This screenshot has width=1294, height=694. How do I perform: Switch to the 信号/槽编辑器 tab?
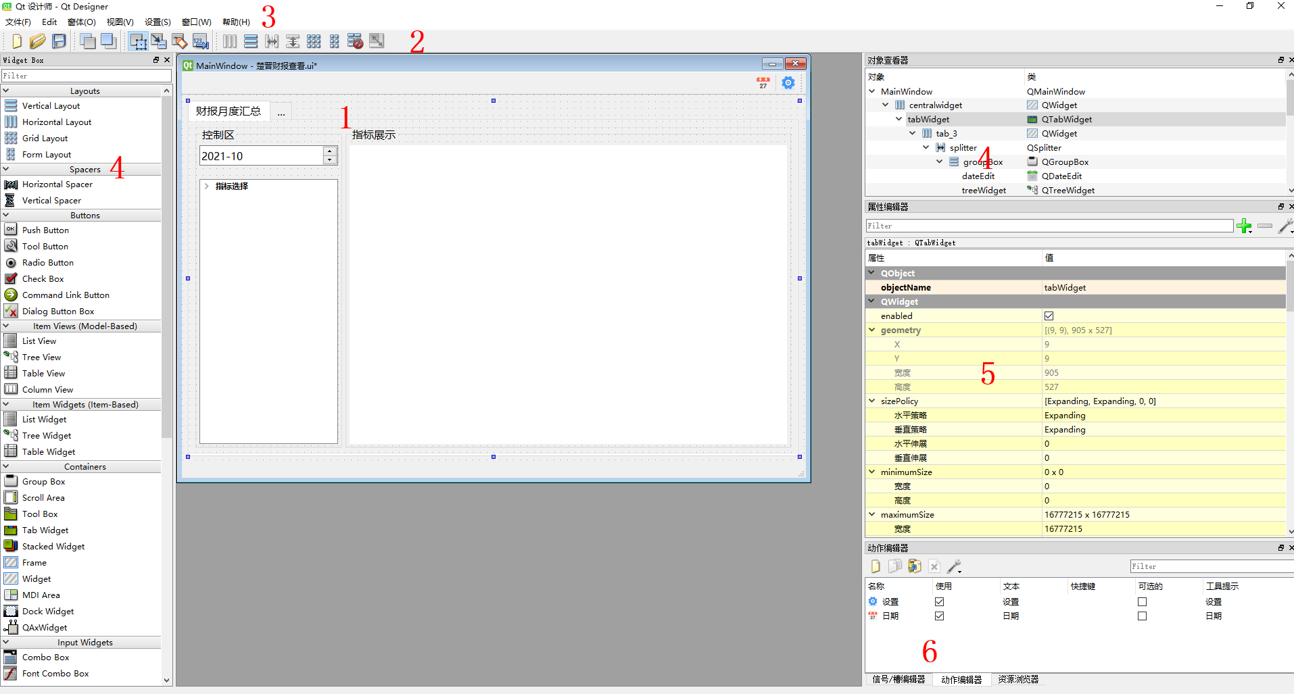[898, 679]
